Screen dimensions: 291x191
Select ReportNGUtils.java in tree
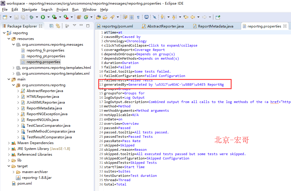pos(43,120)
